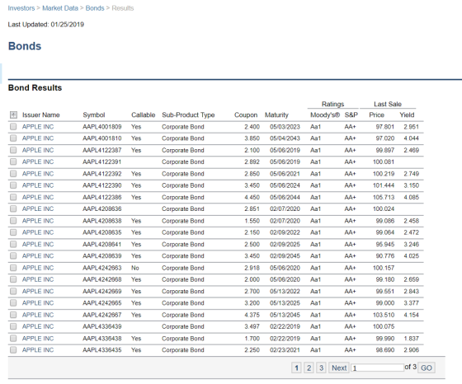Select the checkbox for AAPL4336439
Screen dimensions: 462x384
point(13,326)
